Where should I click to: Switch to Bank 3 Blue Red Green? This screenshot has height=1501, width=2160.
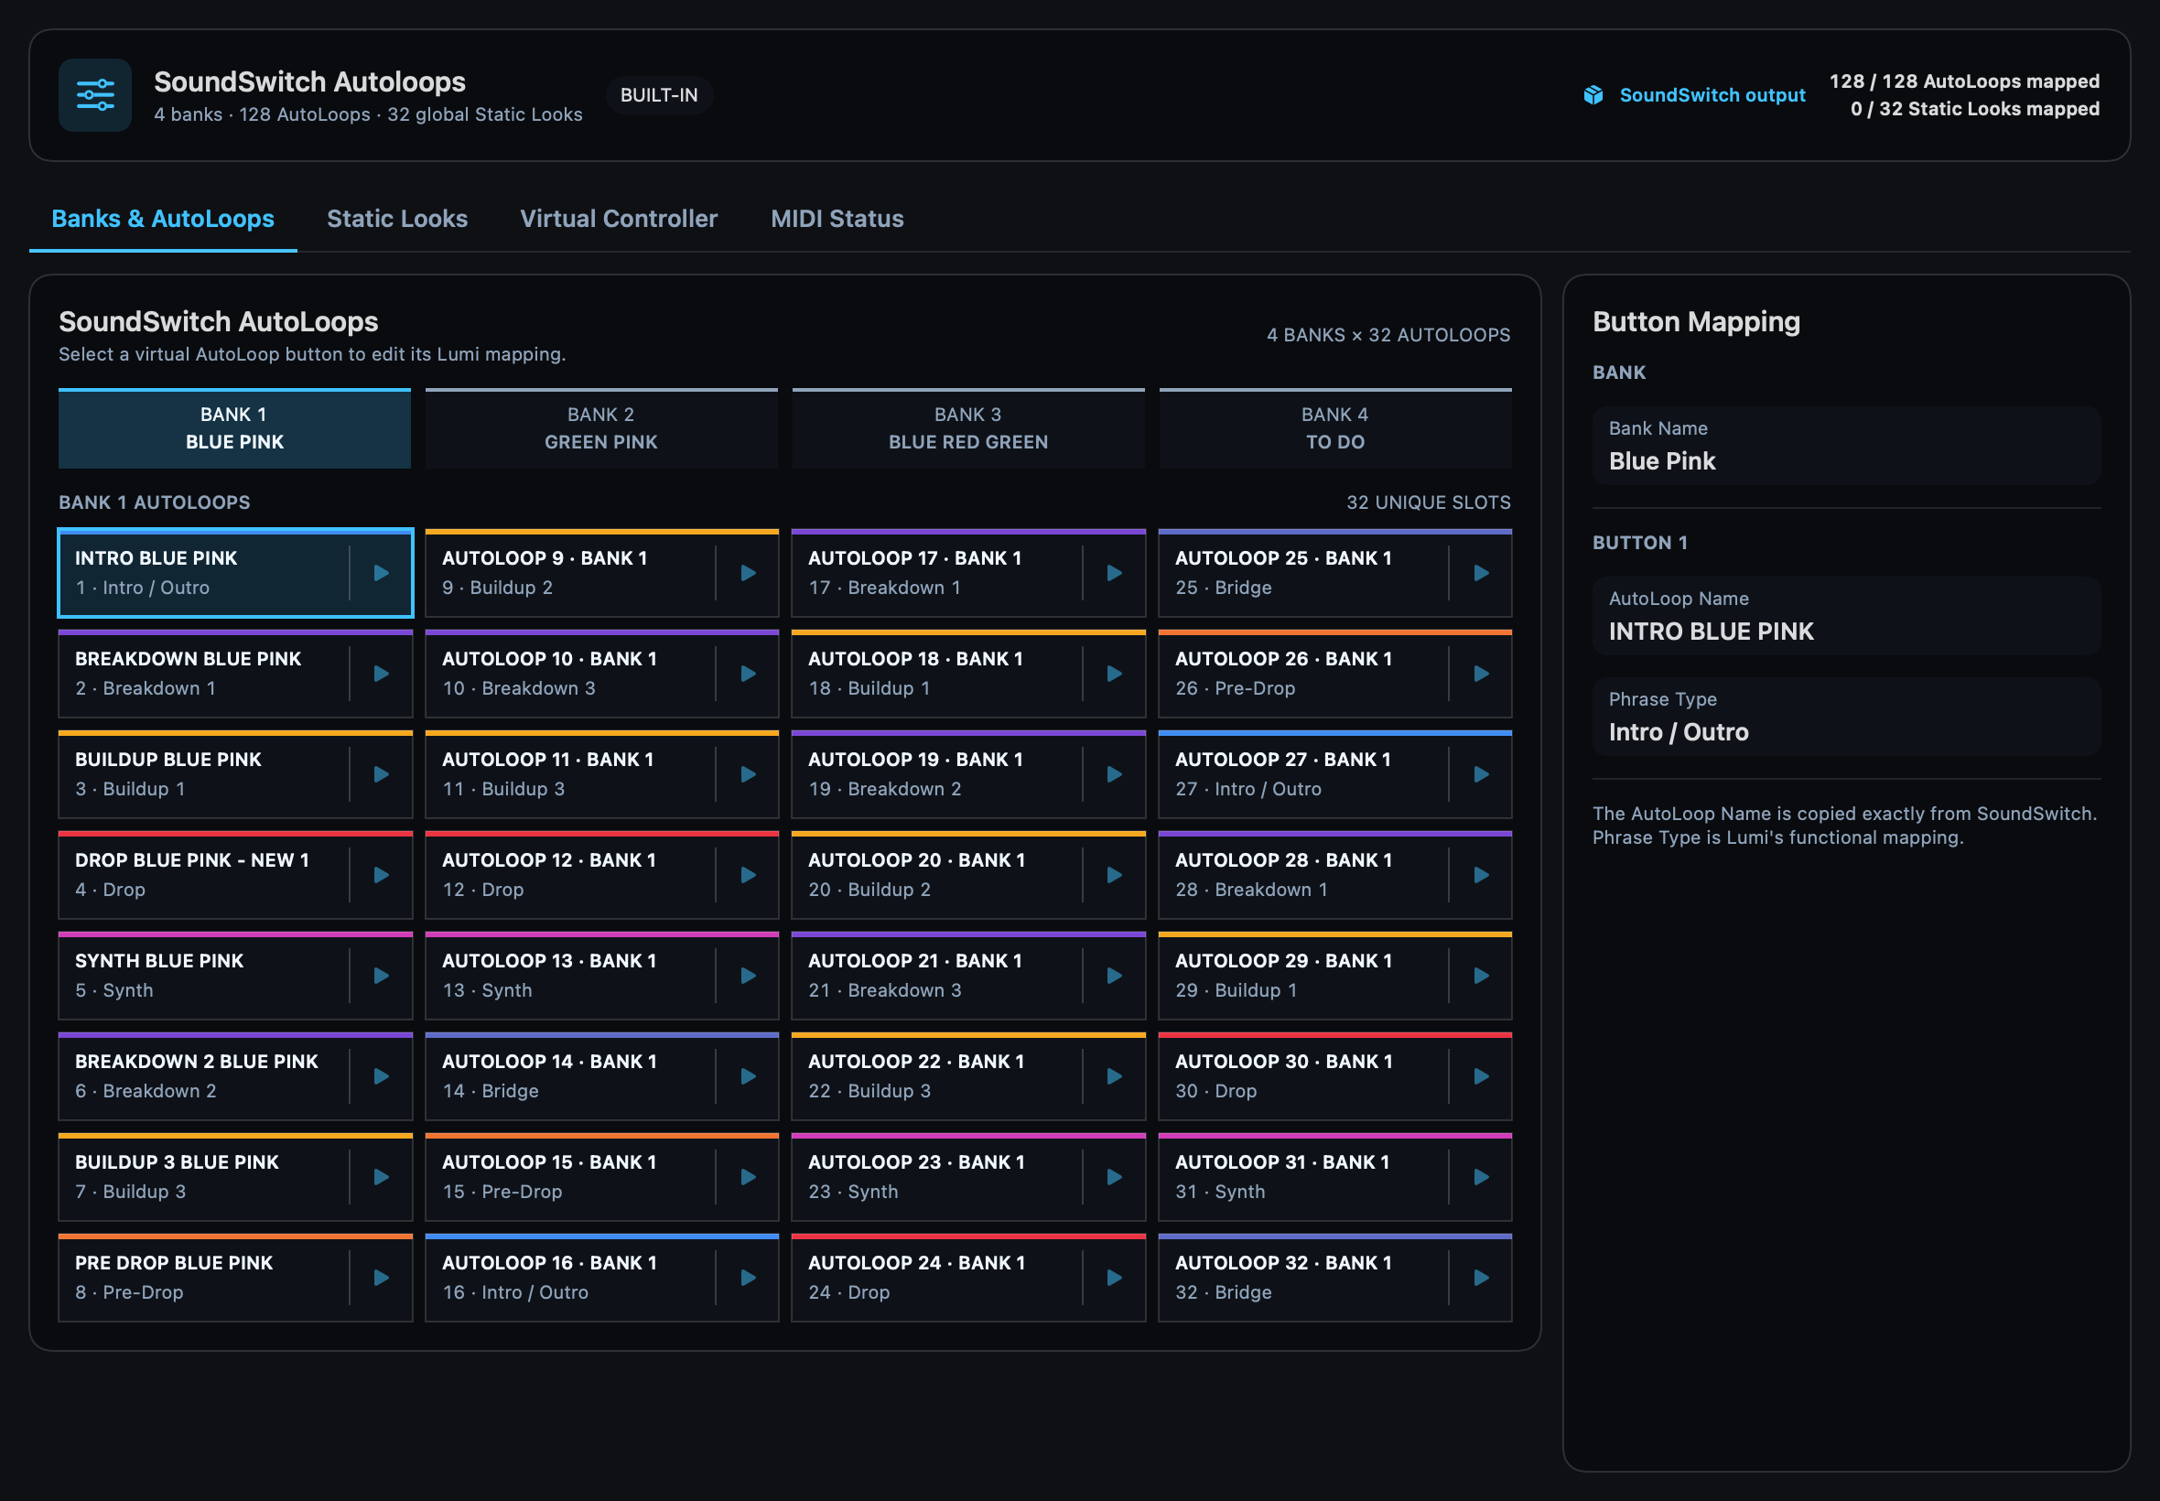point(967,428)
